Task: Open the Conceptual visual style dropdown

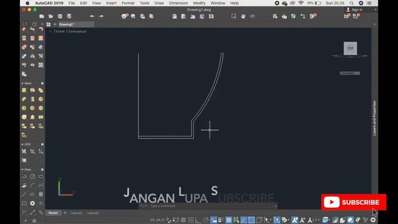Action: coord(77,32)
